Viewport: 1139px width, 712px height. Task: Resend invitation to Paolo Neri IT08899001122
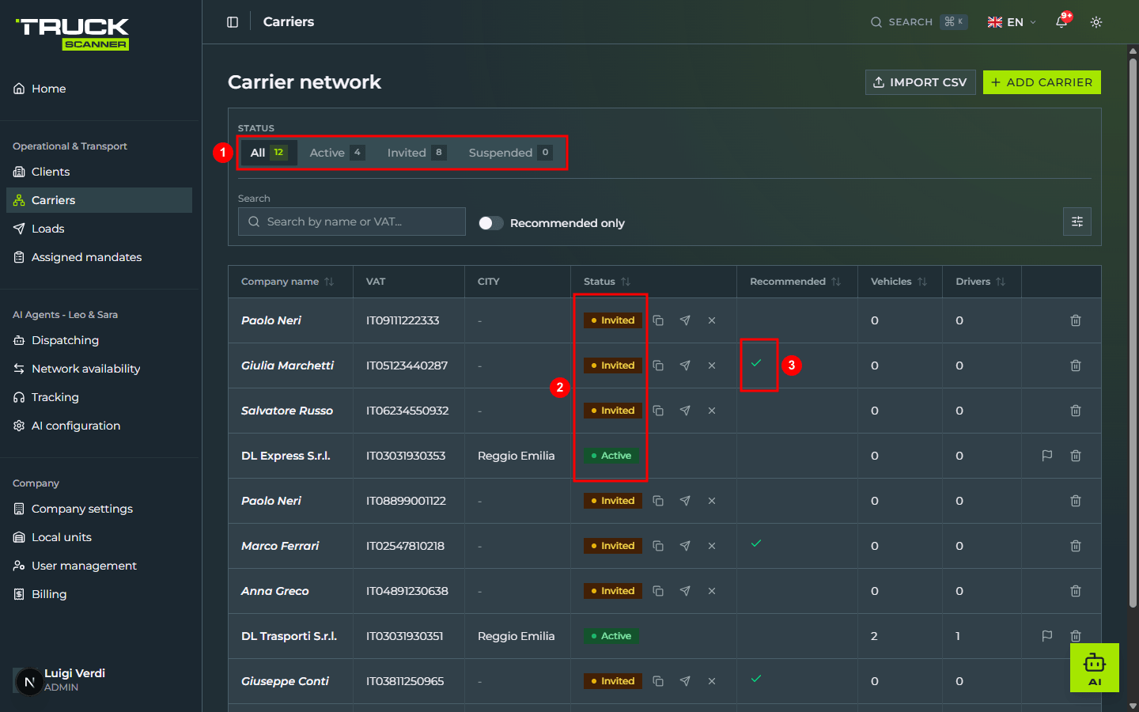685,501
